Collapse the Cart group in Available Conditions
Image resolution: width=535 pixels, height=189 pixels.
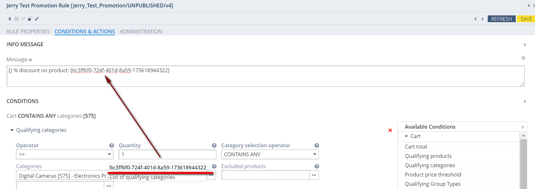(406, 136)
